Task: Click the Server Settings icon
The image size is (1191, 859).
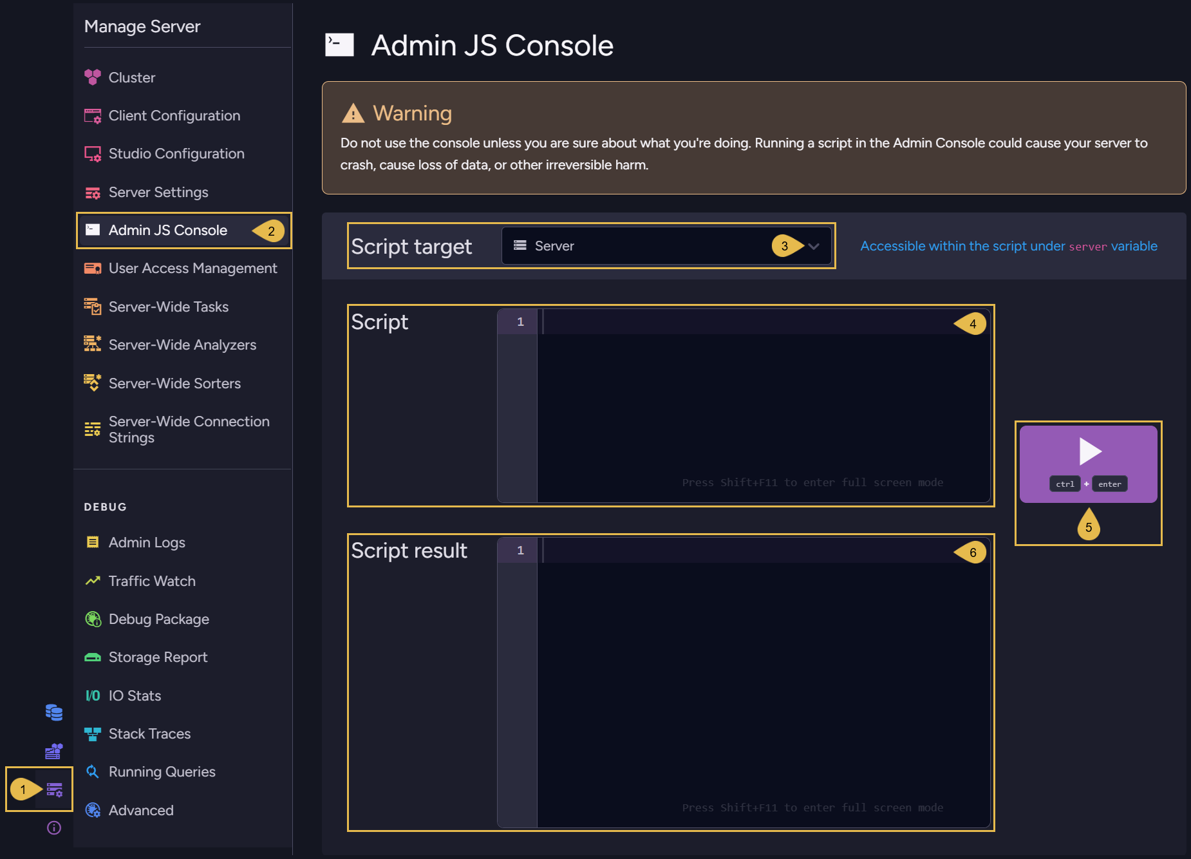Action: (x=93, y=193)
